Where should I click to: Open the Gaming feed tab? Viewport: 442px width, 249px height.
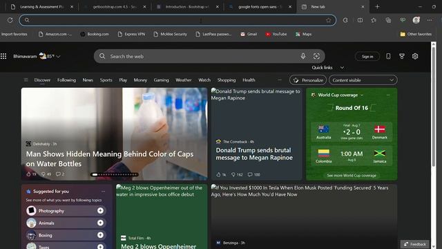[x=161, y=80]
